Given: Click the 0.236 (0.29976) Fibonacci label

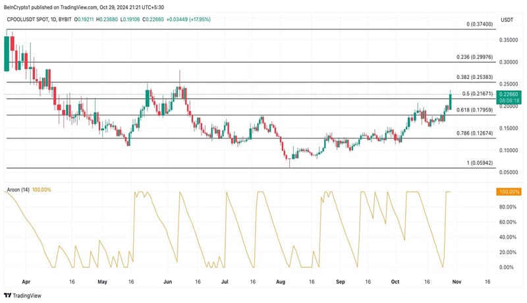Looking at the screenshot, I should pyautogui.click(x=474, y=57).
